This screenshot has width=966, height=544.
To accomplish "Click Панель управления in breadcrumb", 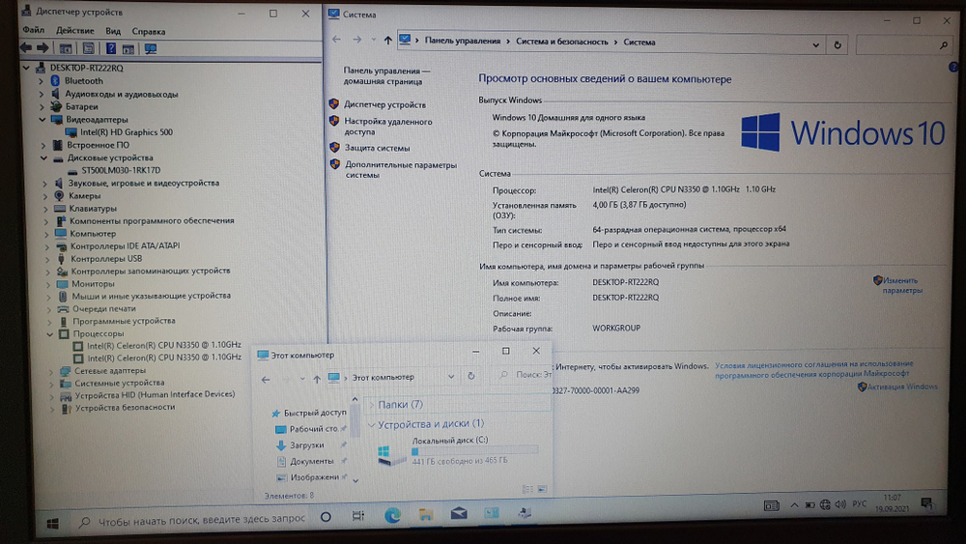I will tap(462, 41).
